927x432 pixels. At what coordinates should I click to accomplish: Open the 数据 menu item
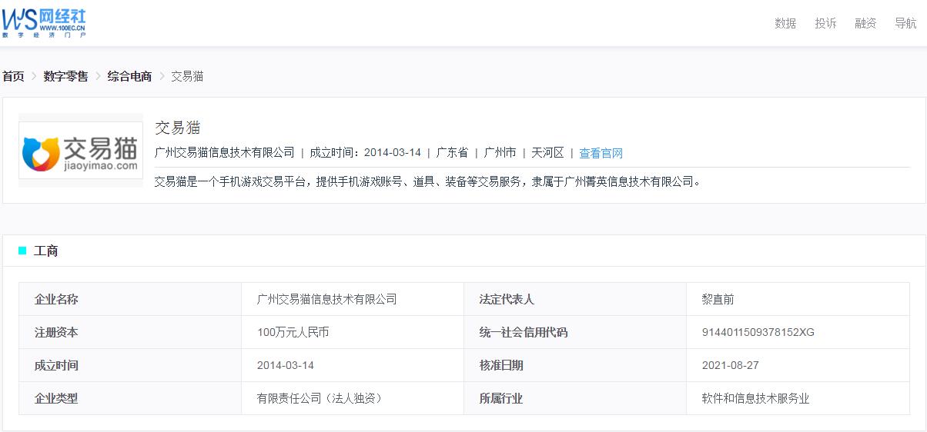(x=785, y=23)
